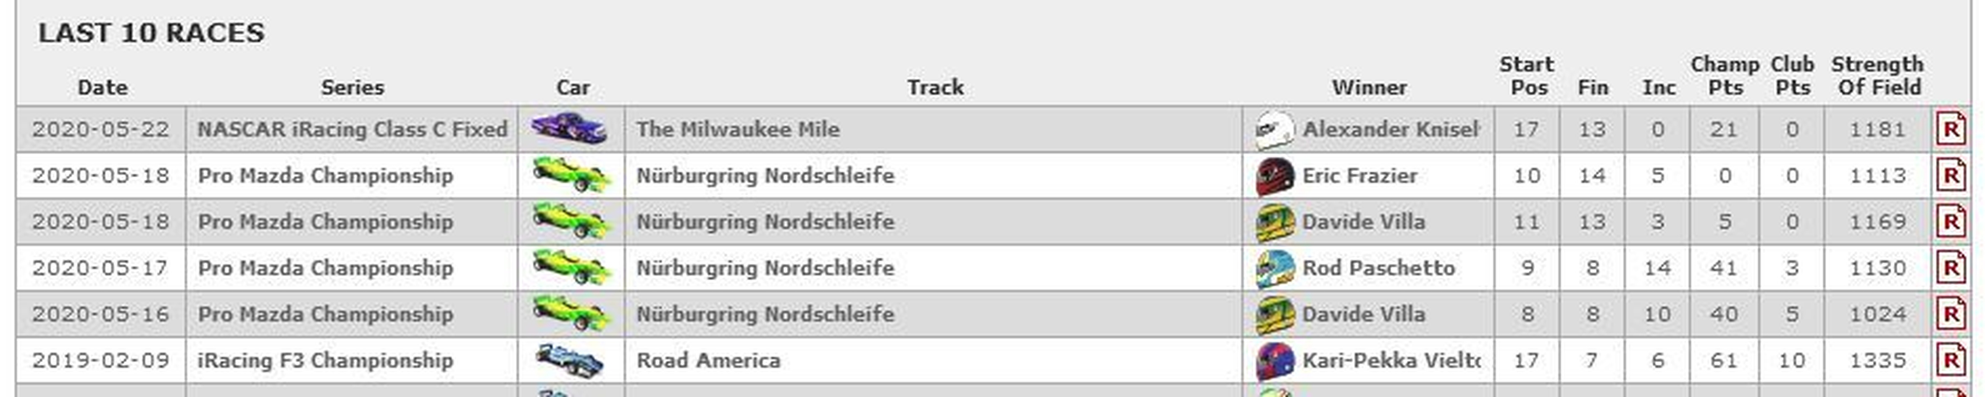This screenshot has width=1985, height=397.
Task: Open NASCAR iRacing Class C Fixed series
Action: click(x=352, y=129)
